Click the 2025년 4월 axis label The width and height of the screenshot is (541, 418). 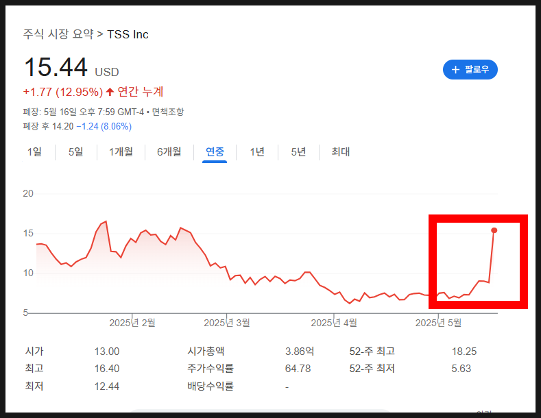[x=334, y=323]
